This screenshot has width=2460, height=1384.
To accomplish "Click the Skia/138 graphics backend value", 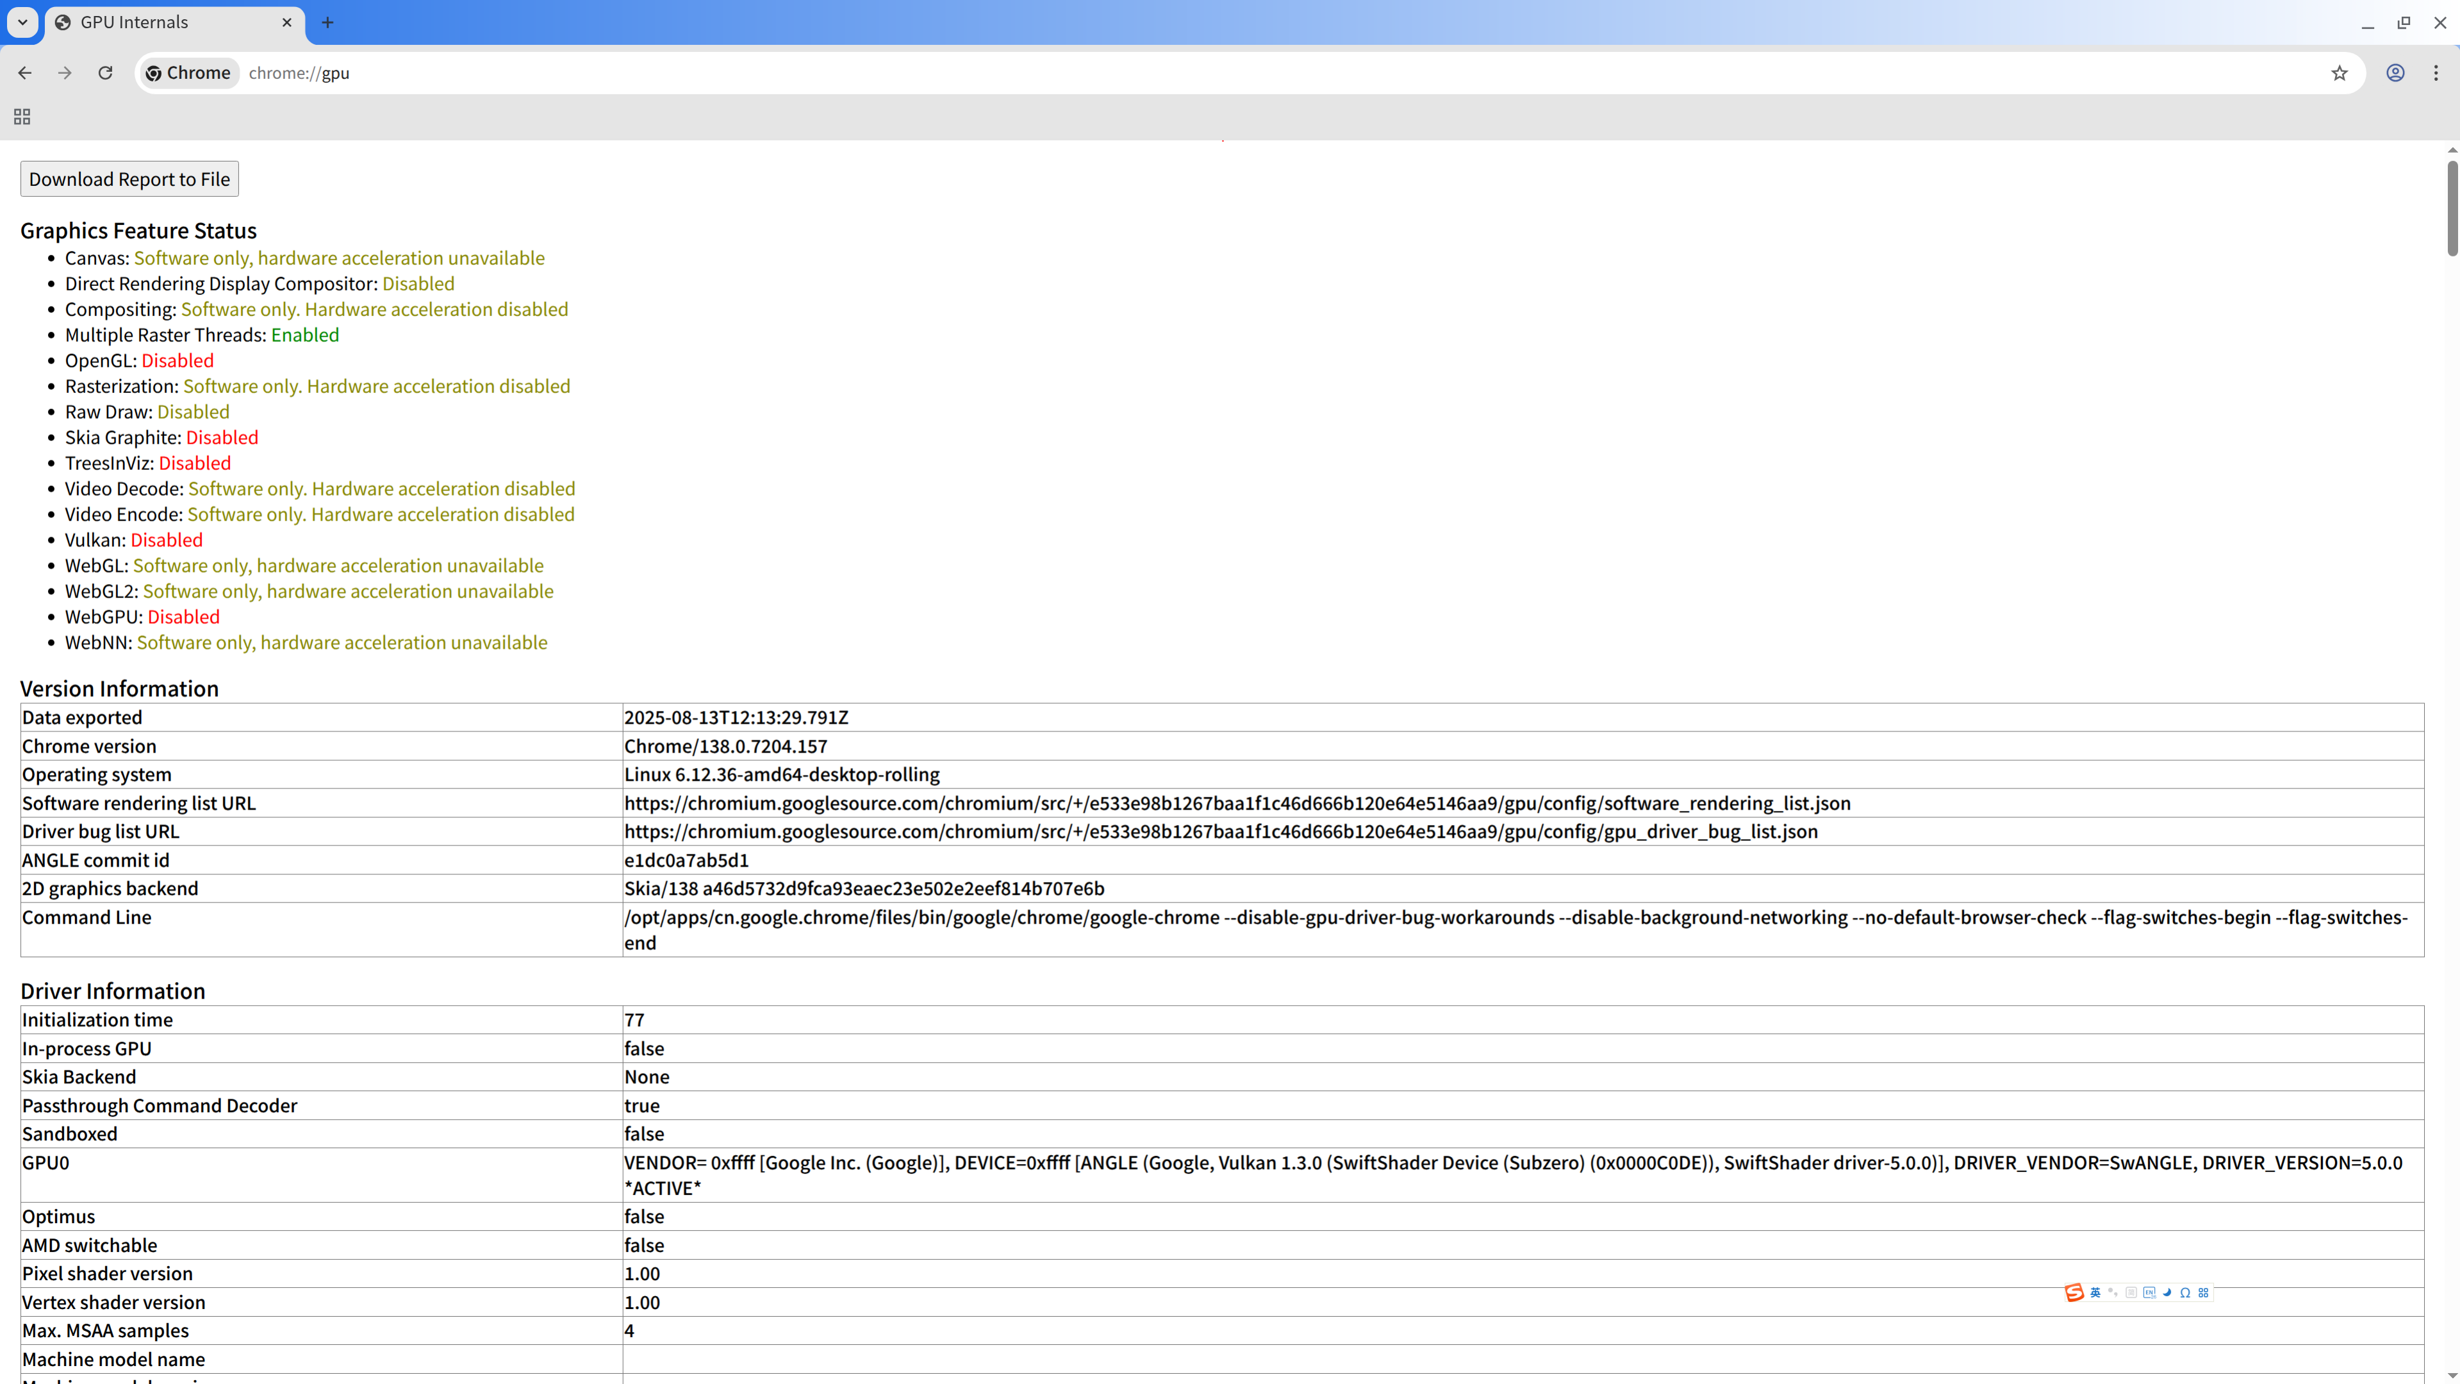I will 864,888.
